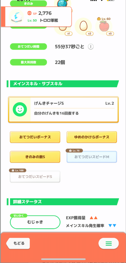Select the locked Lv. 60 apple ingredient

[104, 26]
